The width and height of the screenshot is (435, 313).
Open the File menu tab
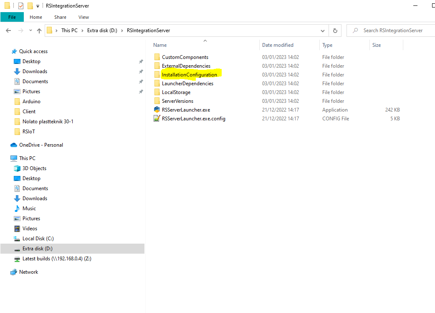point(12,17)
